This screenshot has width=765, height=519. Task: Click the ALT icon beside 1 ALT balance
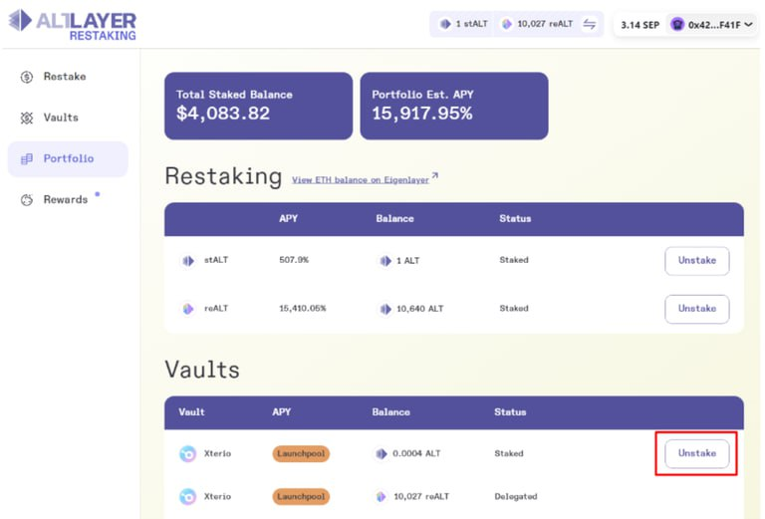pyautogui.click(x=385, y=261)
